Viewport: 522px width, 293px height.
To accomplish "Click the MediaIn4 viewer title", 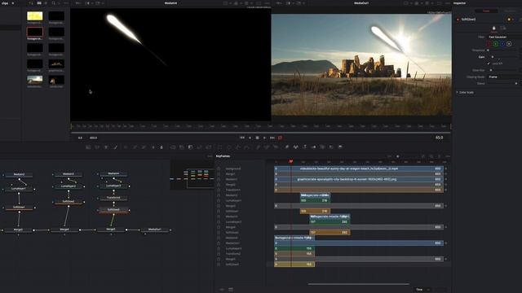I will [x=171, y=3].
